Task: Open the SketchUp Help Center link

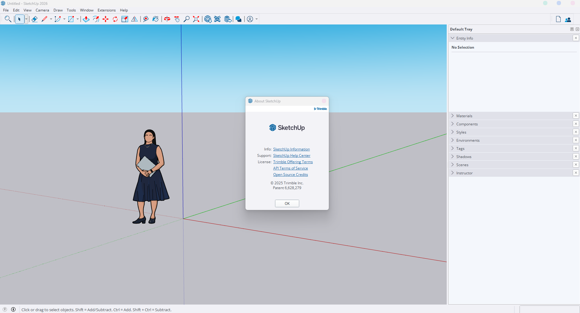Action: coord(292,156)
